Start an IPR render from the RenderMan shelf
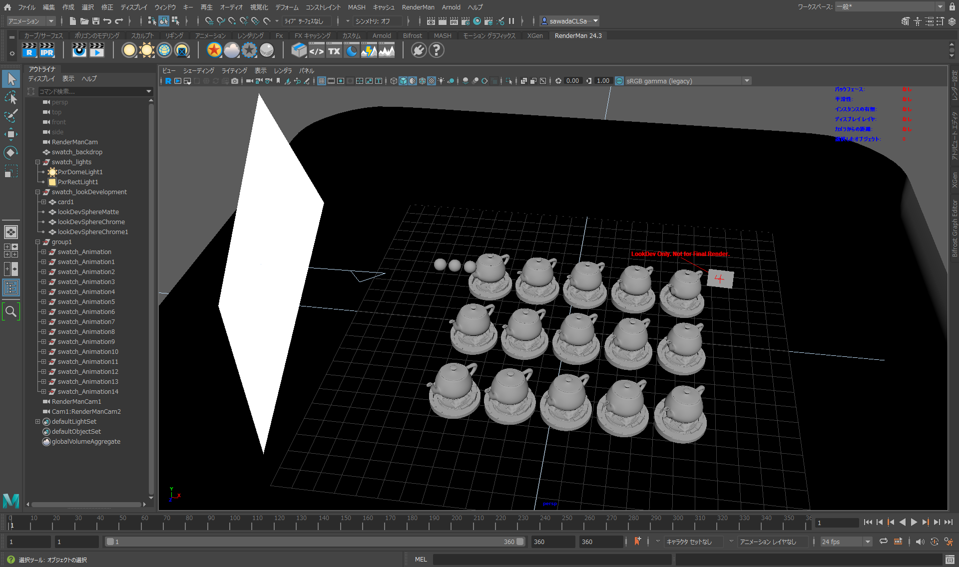 (47, 50)
